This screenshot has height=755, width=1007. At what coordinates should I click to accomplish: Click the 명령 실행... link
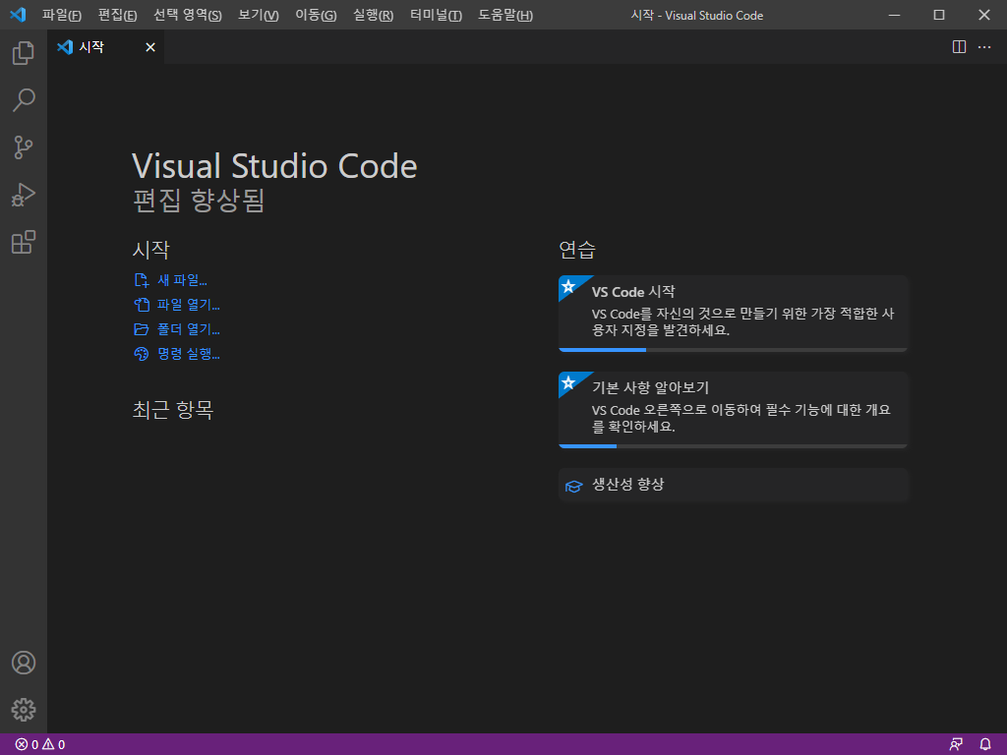click(x=188, y=354)
